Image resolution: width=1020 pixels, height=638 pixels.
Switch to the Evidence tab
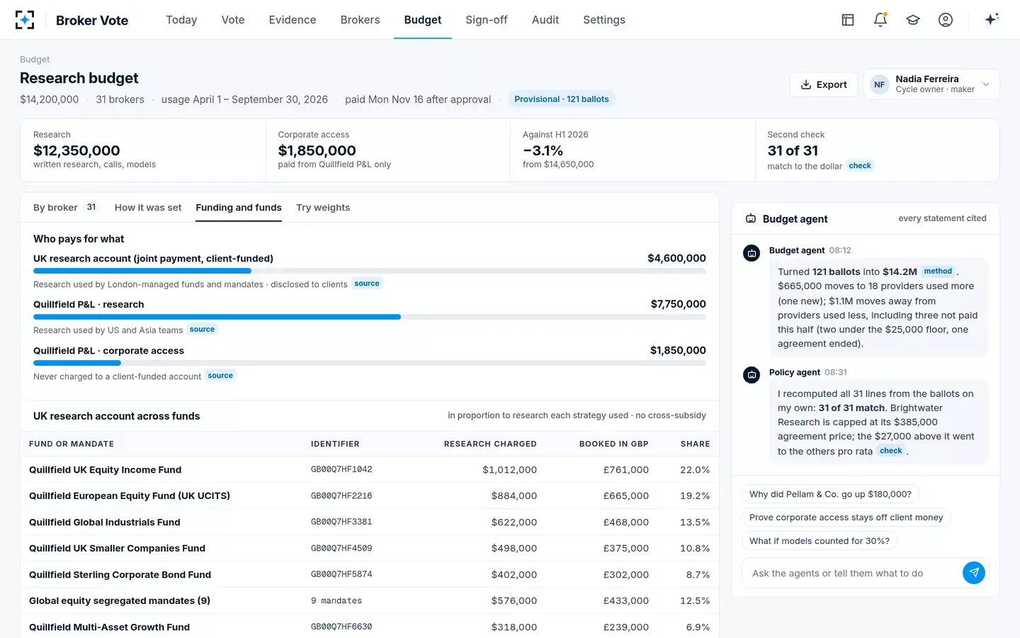point(293,20)
